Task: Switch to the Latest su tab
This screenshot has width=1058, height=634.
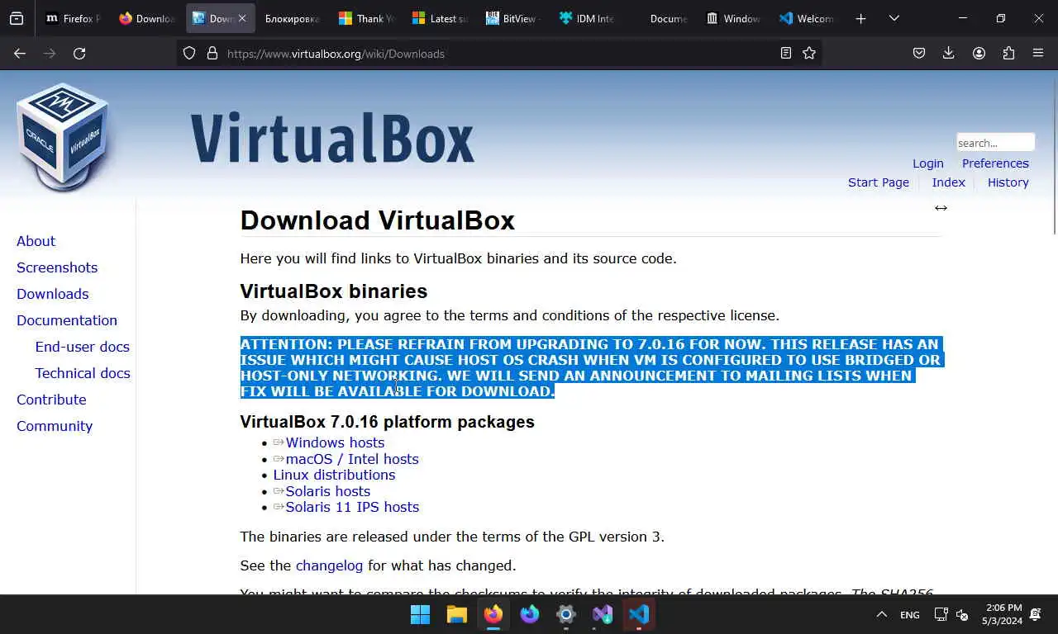Action: [440, 18]
